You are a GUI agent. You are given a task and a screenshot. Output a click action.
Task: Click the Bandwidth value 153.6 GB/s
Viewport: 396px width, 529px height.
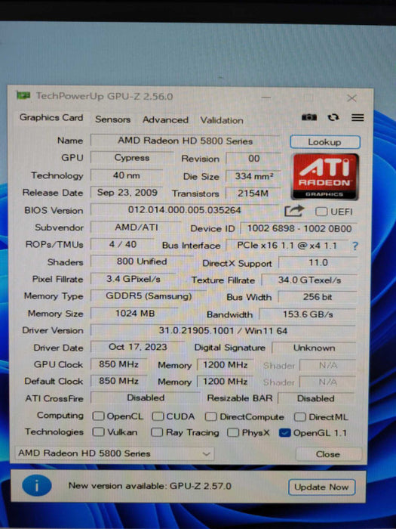(x=308, y=314)
